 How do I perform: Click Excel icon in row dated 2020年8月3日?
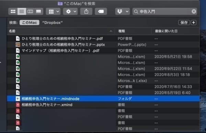pyautogui.click(x=18, y=75)
